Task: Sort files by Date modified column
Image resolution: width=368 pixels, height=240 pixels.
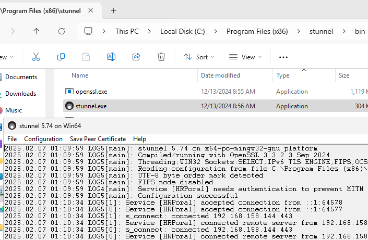Action: pos(220,75)
